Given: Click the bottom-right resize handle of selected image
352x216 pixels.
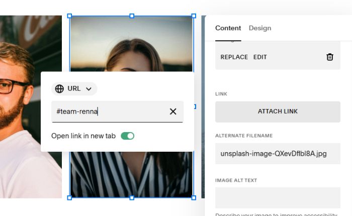Looking at the screenshot, I should point(194,197).
